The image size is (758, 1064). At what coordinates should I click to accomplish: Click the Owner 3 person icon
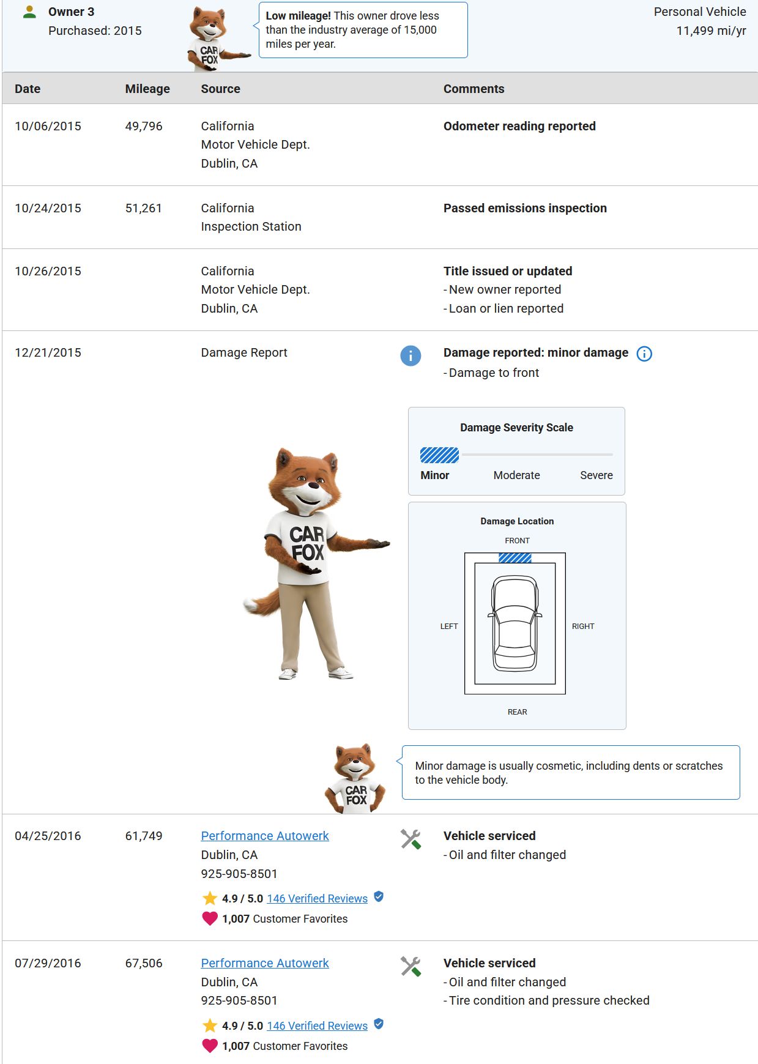pyautogui.click(x=29, y=12)
